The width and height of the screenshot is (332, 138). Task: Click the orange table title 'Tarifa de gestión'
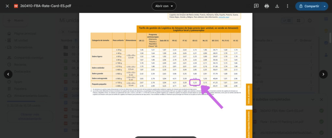click(x=189, y=29)
